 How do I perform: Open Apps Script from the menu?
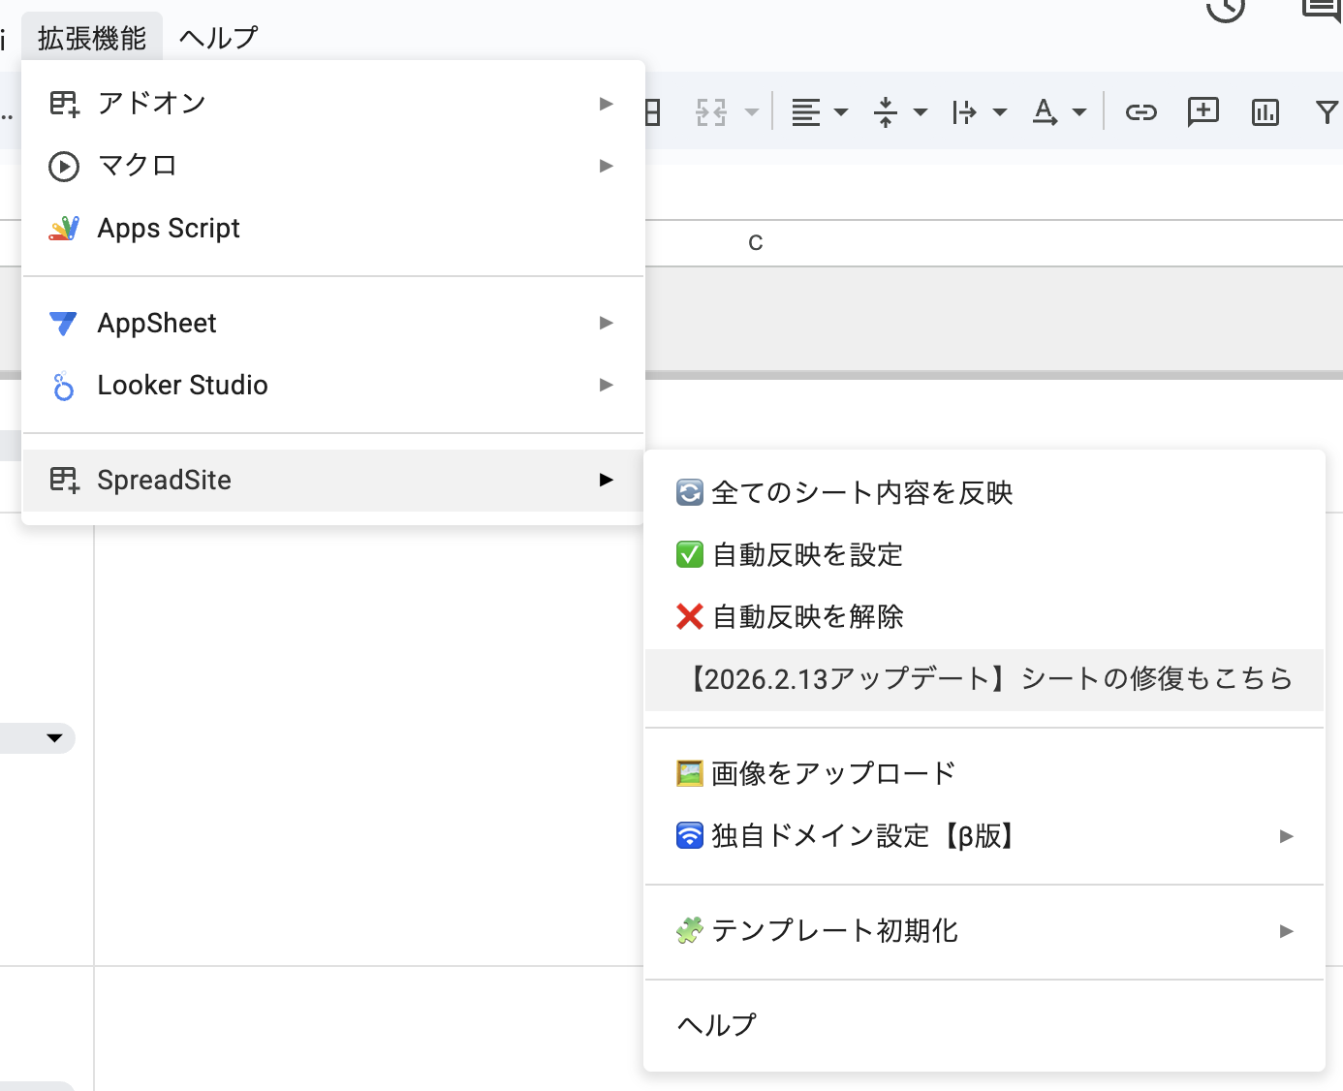click(x=169, y=229)
